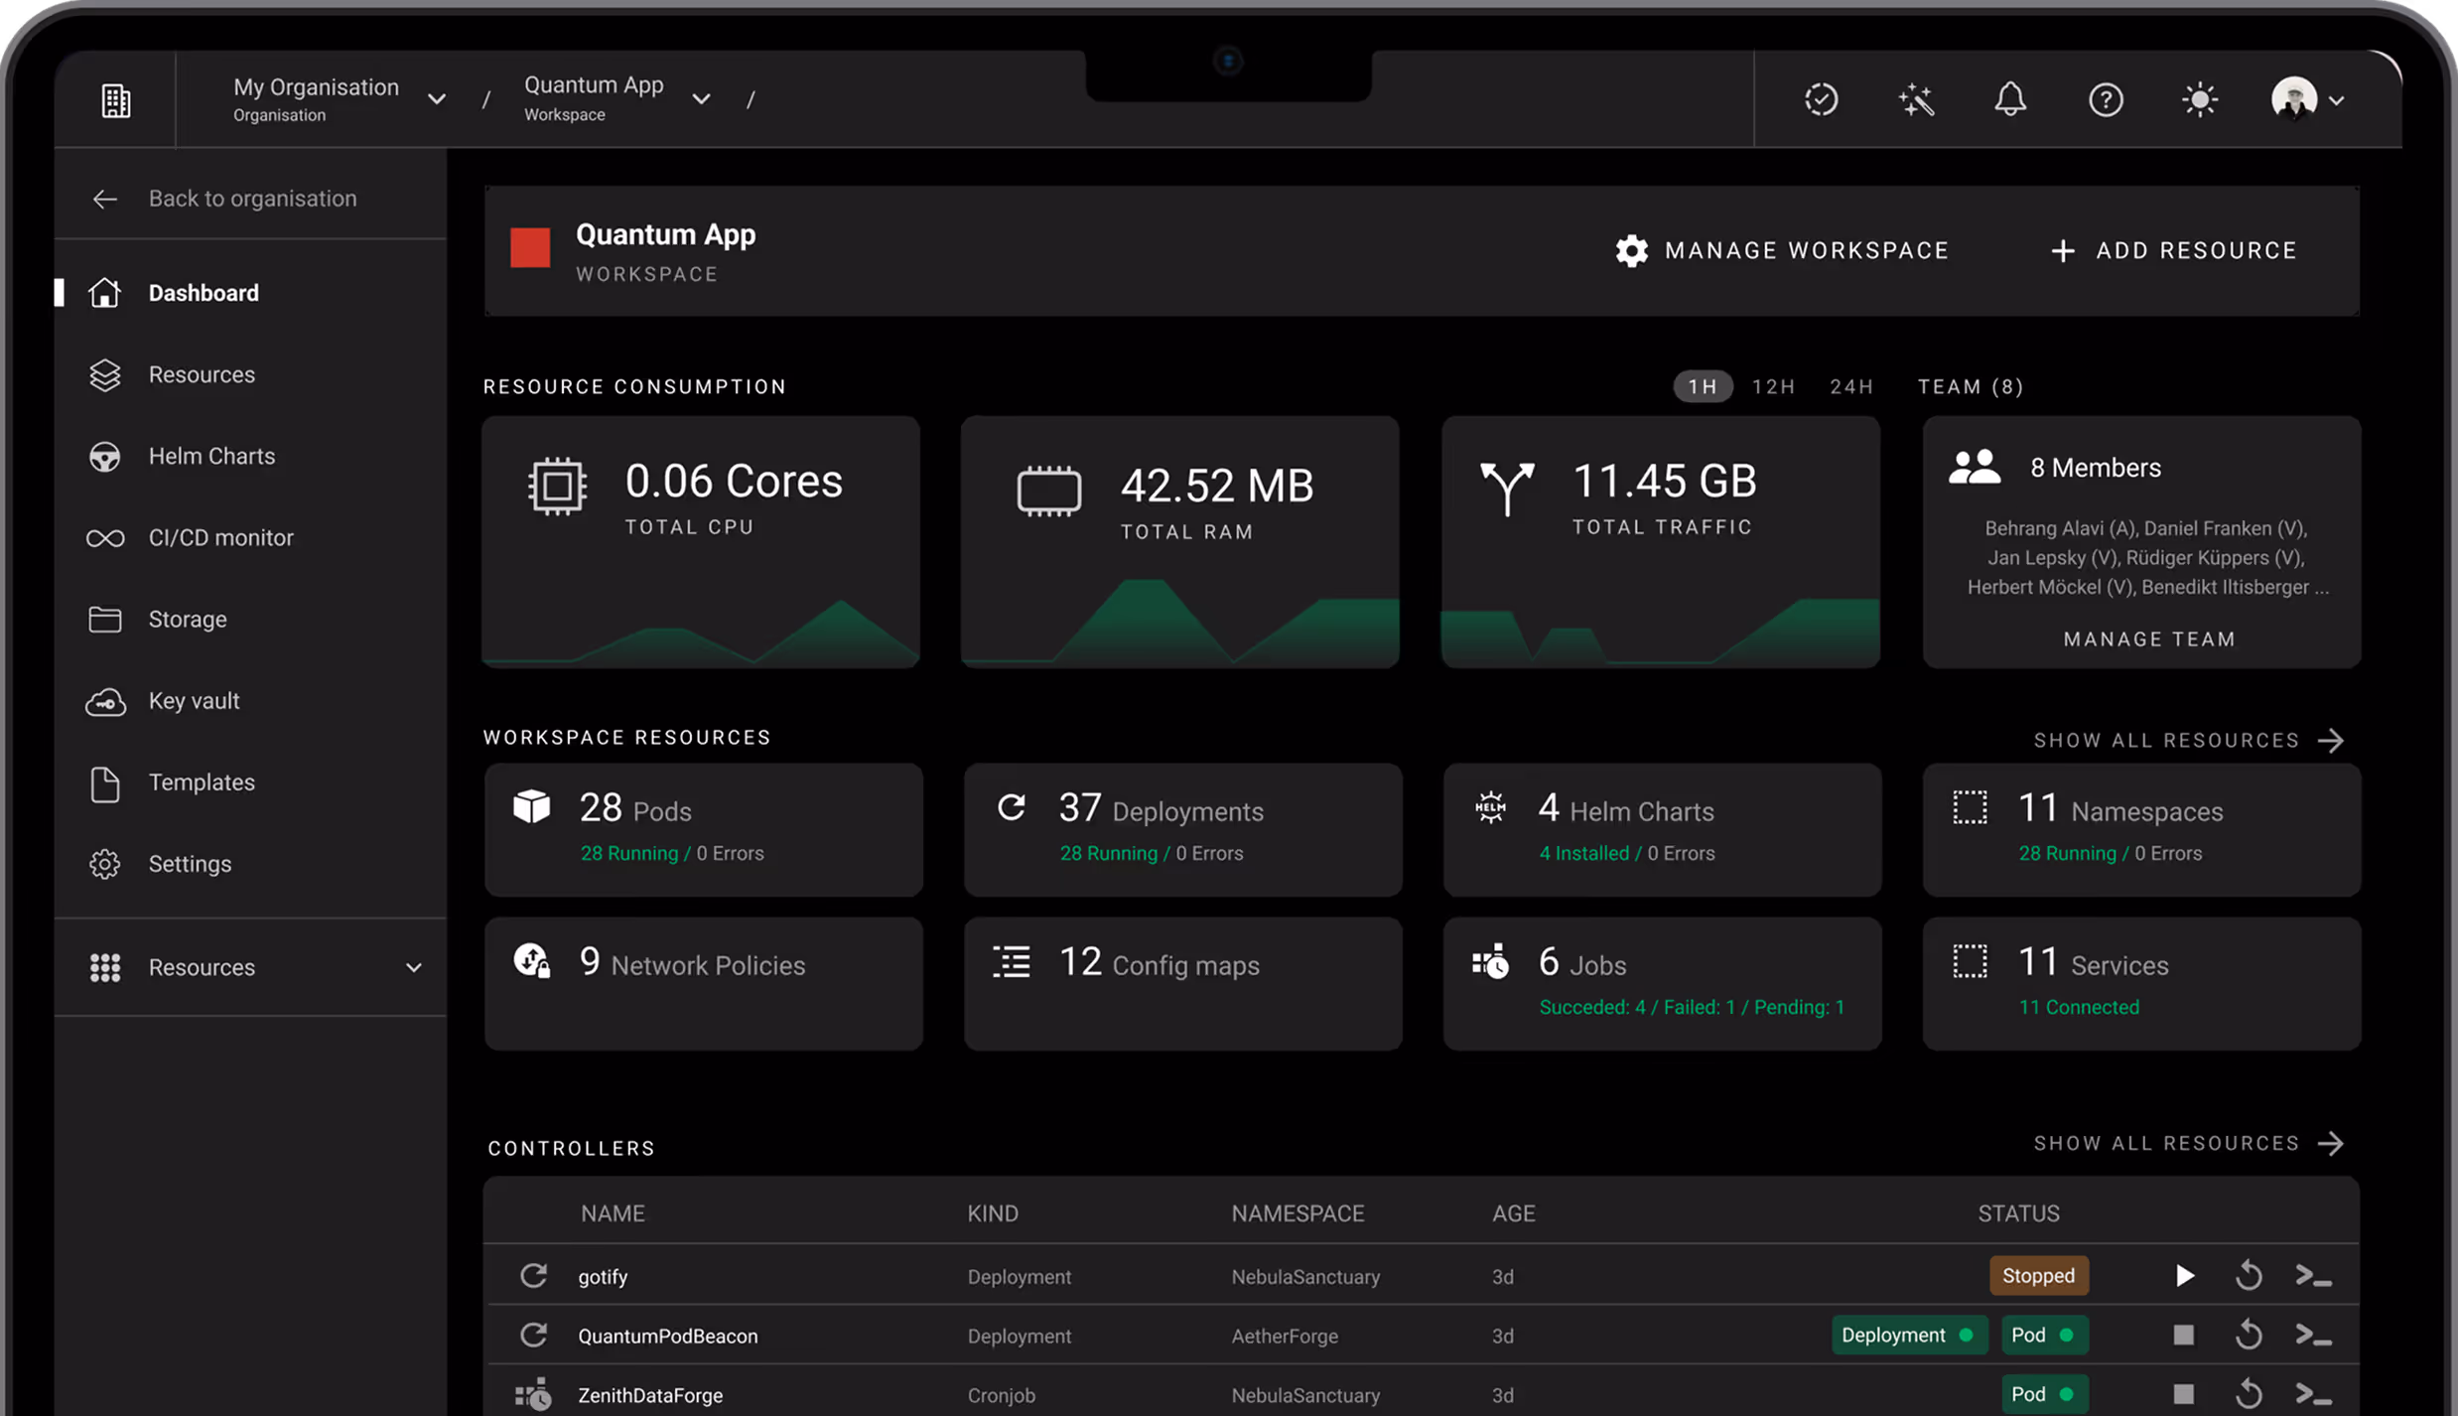Viewport: 2458px width, 1416px height.
Task: Stop the ZenithDataForge cronjob
Action: click(x=2183, y=1394)
